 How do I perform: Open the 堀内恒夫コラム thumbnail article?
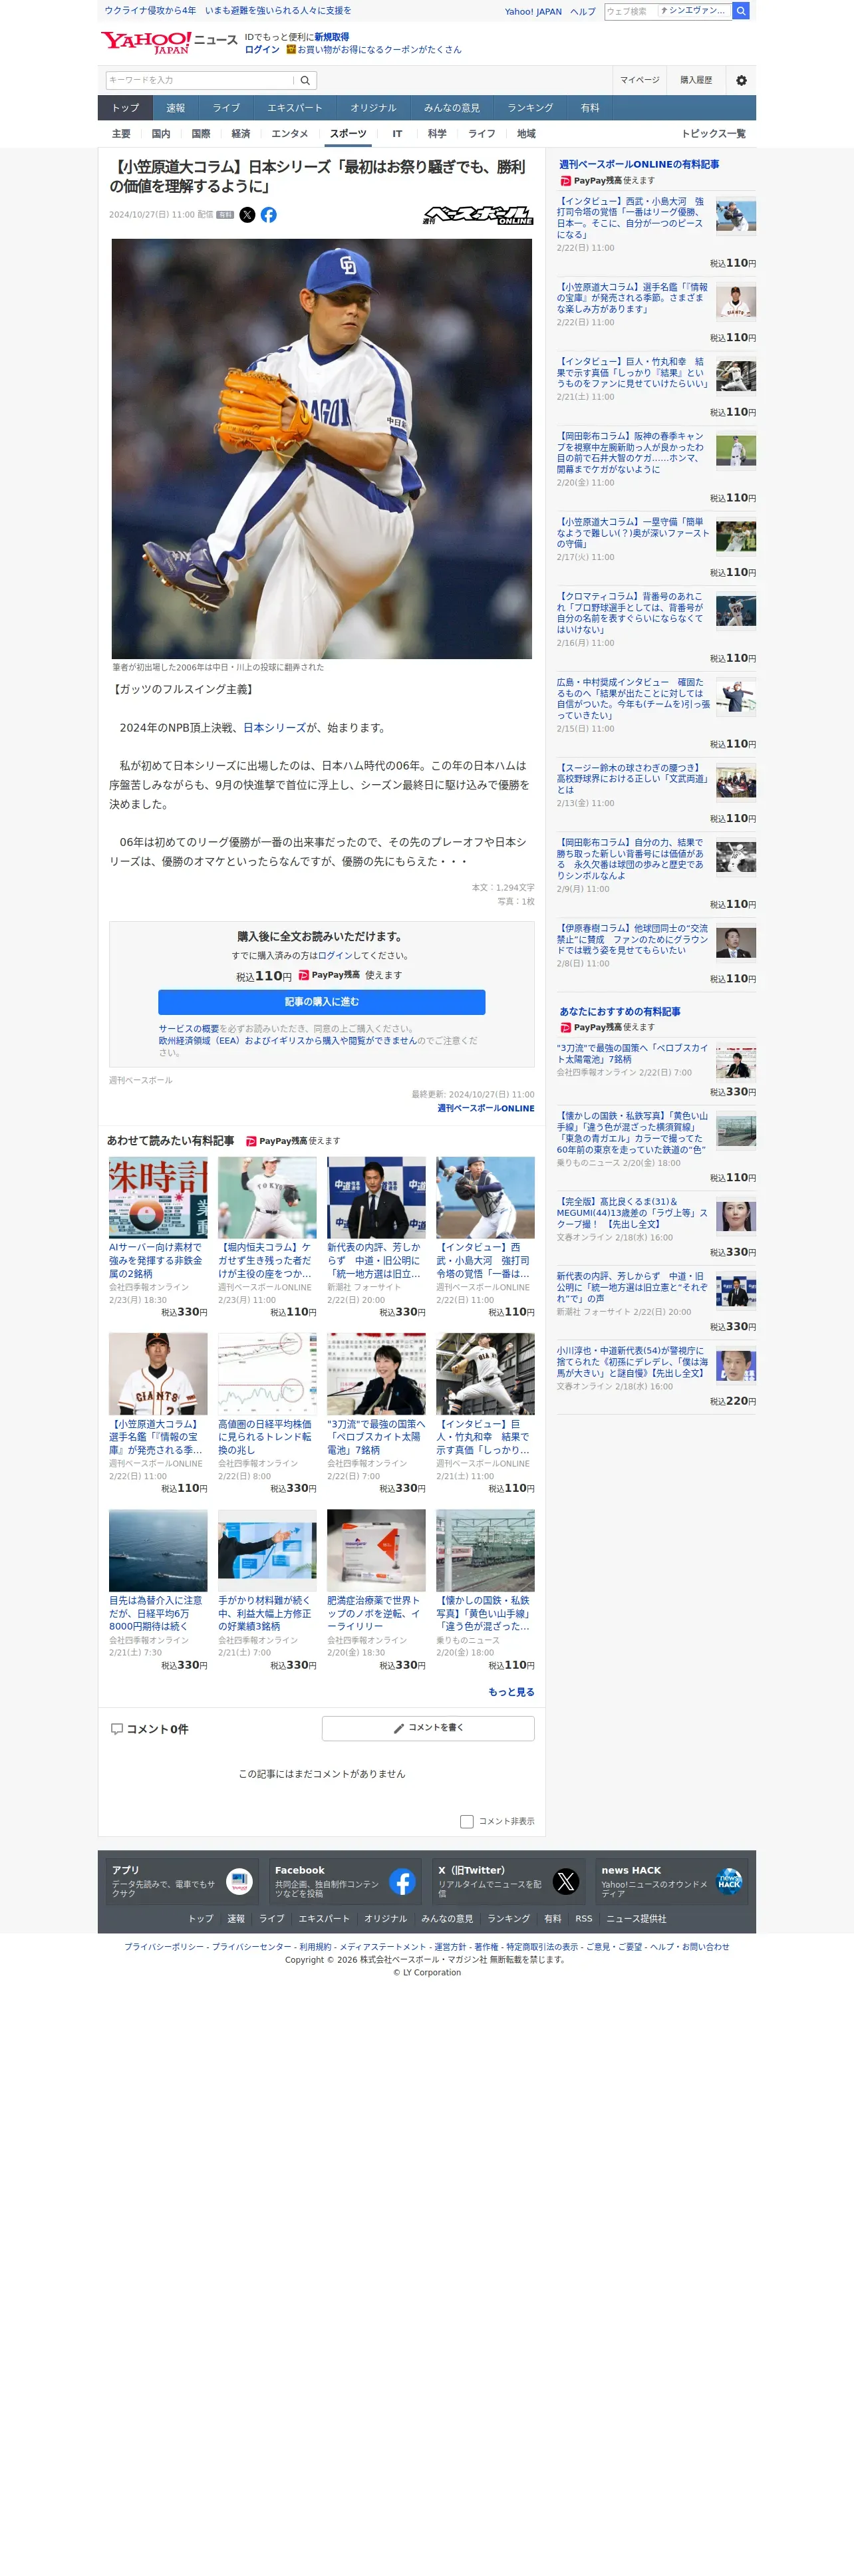(267, 1197)
